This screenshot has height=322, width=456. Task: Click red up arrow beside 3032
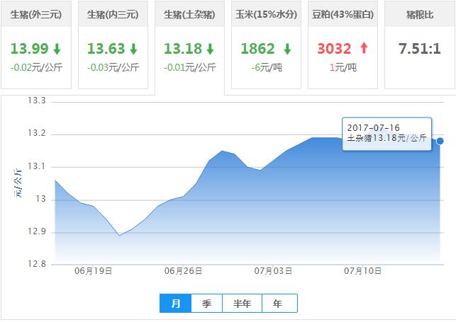(x=365, y=49)
